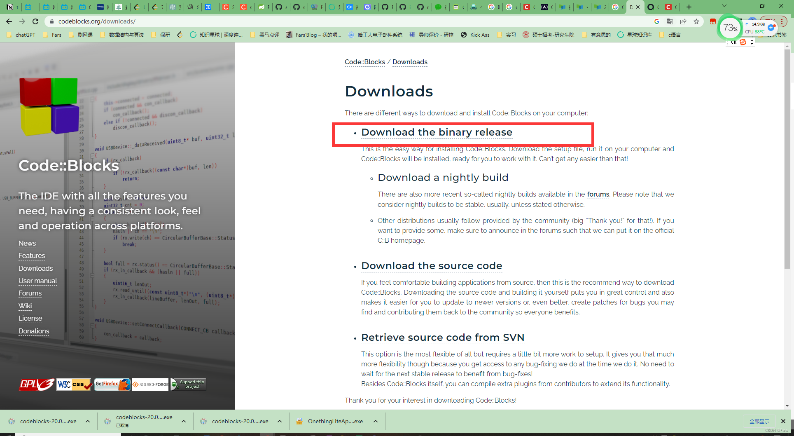The width and height of the screenshot is (794, 436).
Task: Click the Get Firefox badge
Action: [x=112, y=384]
